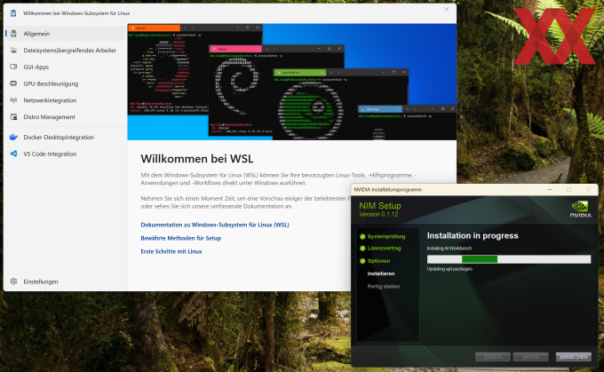Viewport: 604px width, 372px height.
Task: Click the GUI-Apps window icon
Action: (13, 67)
